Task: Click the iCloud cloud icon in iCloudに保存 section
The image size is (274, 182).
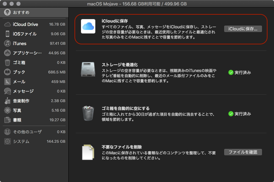Action: coord(88,26)
